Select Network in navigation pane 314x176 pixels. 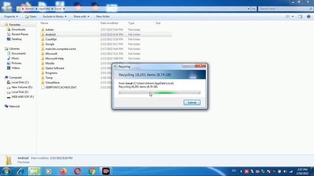[x=14, y=107]
